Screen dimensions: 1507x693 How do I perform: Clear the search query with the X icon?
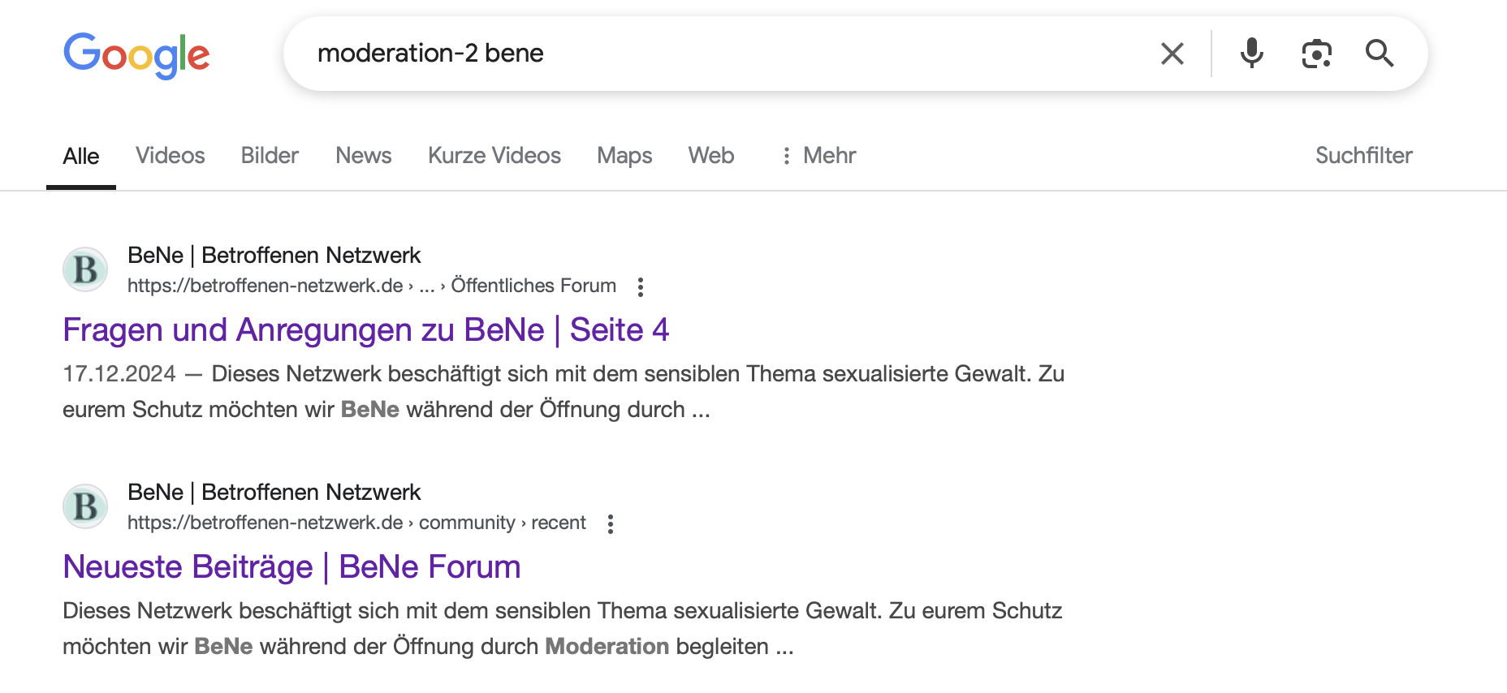tap(1172, 54)
